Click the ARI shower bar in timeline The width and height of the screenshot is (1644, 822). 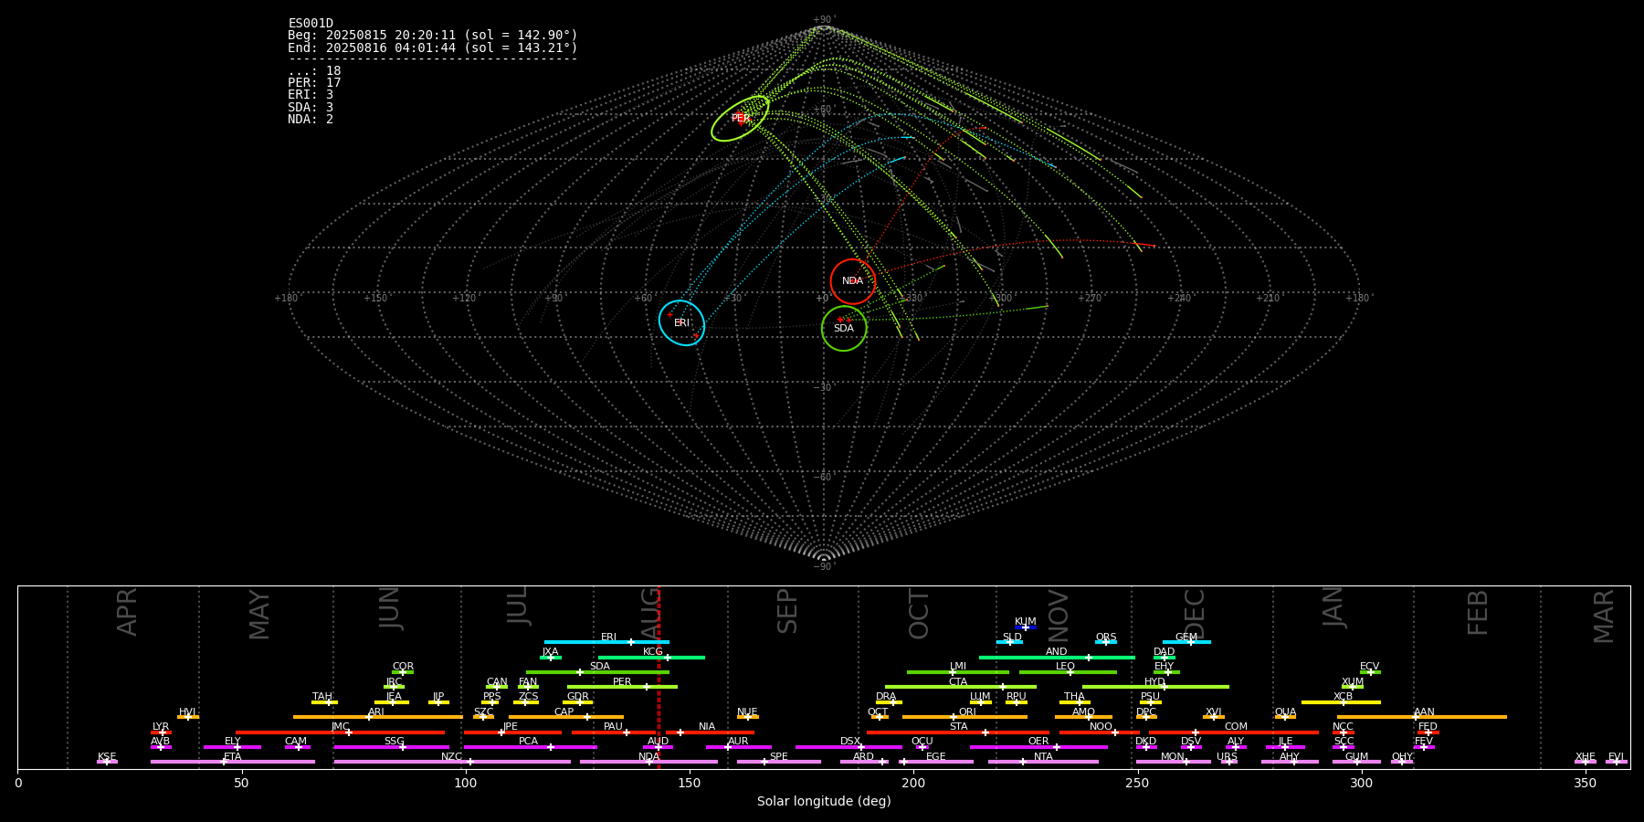[x=378, y=717]
